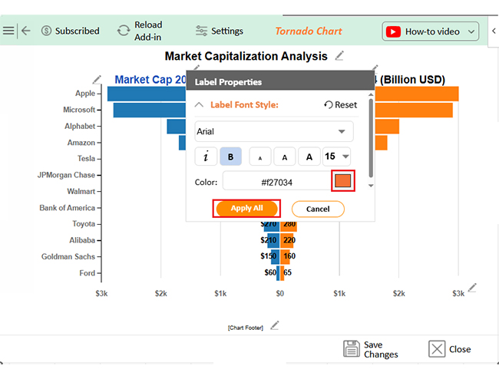Click the Market Capitalization Analysis title
The image size is (499, 379).
246,56
